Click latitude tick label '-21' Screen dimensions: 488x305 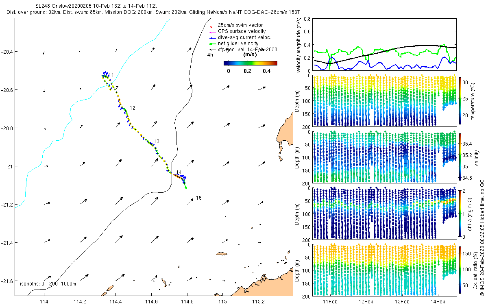coord(9,166)
